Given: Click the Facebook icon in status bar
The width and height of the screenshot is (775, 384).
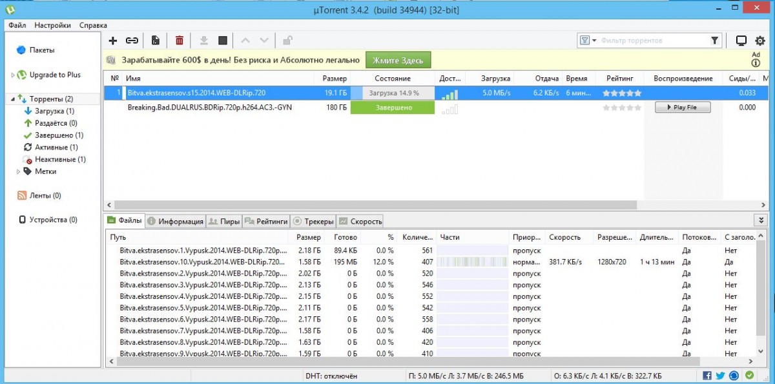Looking at the screenshot, I should click(707, 376).
